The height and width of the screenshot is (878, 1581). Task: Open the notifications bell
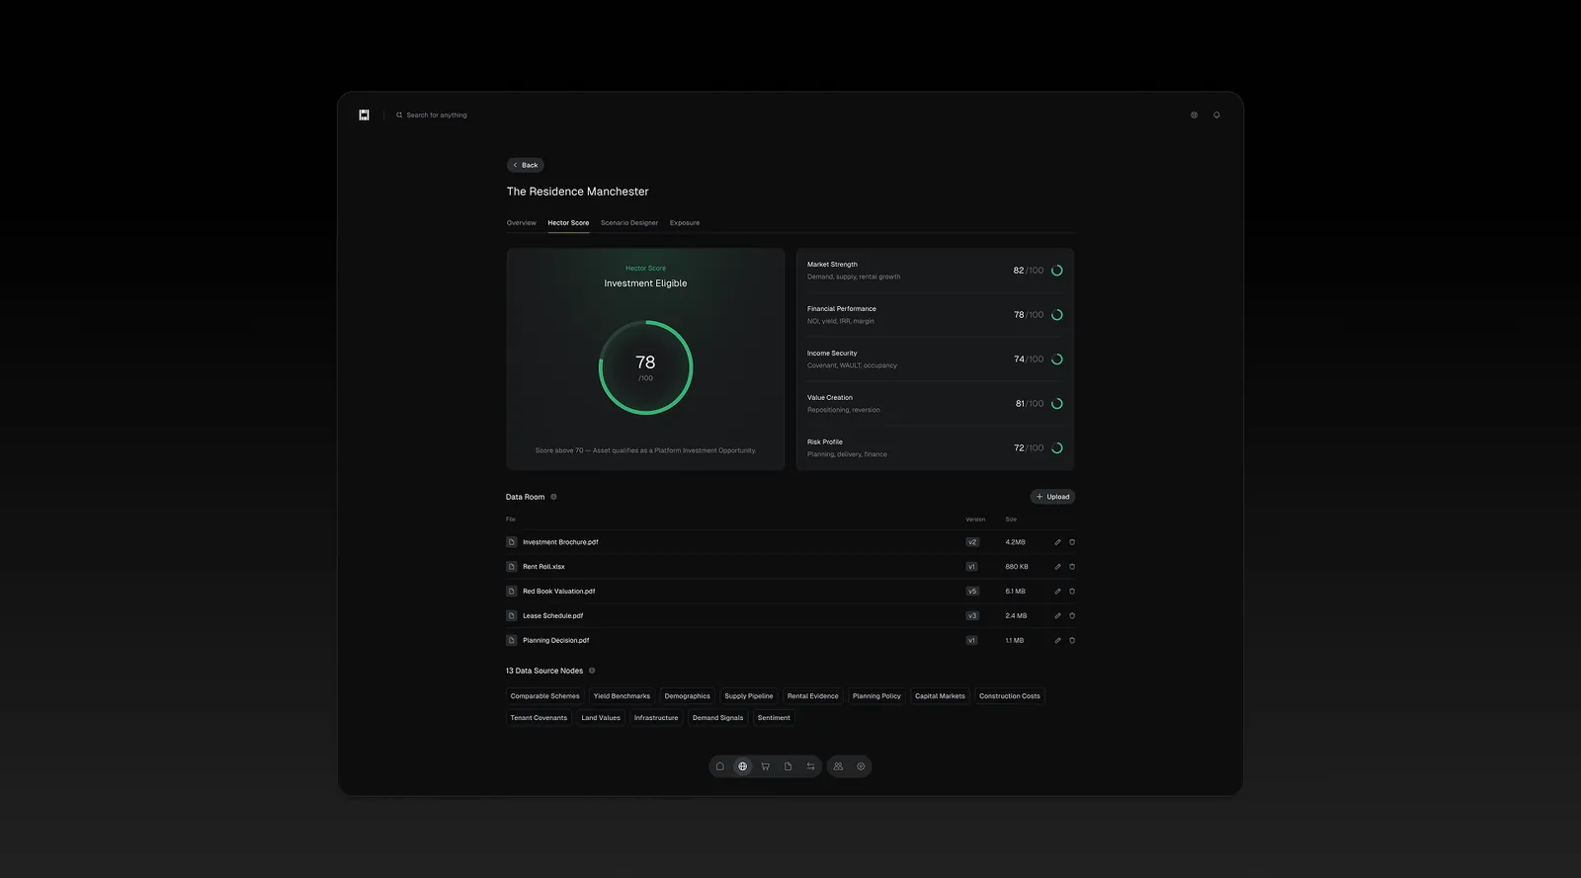pyautogui.click(x=1216, y=115)
